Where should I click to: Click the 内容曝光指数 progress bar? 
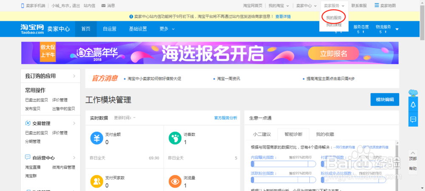coord(283,164)
